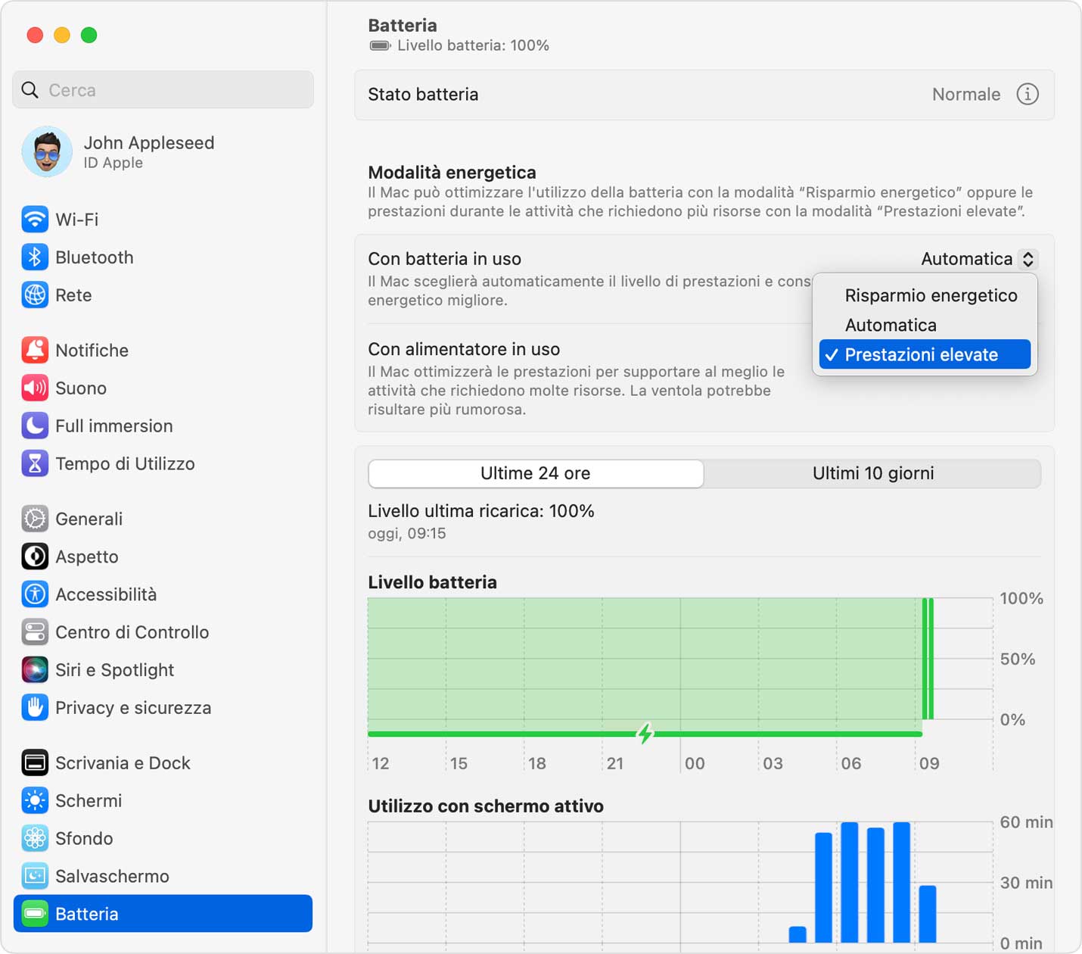Open Tempo di Utilizzo hourglass icon
The height and width of the screenshot is (954, 1082).
[x=34, y=463]
